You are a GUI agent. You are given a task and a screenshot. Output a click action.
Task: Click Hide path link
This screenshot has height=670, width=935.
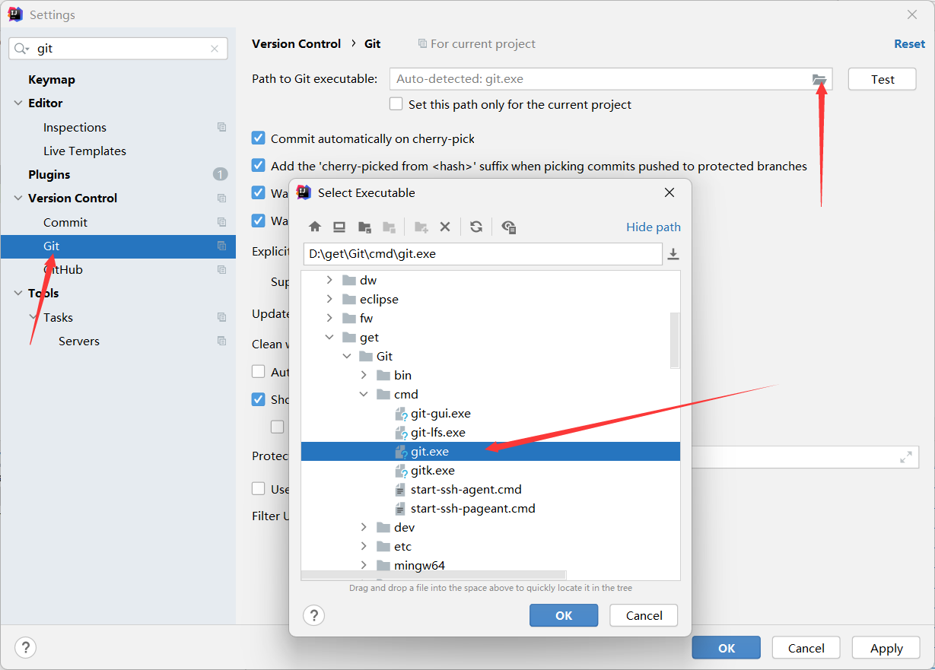(x=654, y=227)
